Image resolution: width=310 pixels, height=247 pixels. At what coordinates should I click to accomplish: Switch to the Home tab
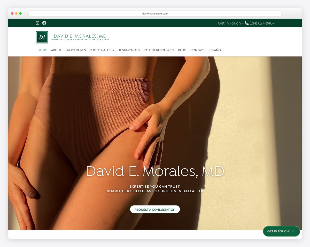point(42,50)
